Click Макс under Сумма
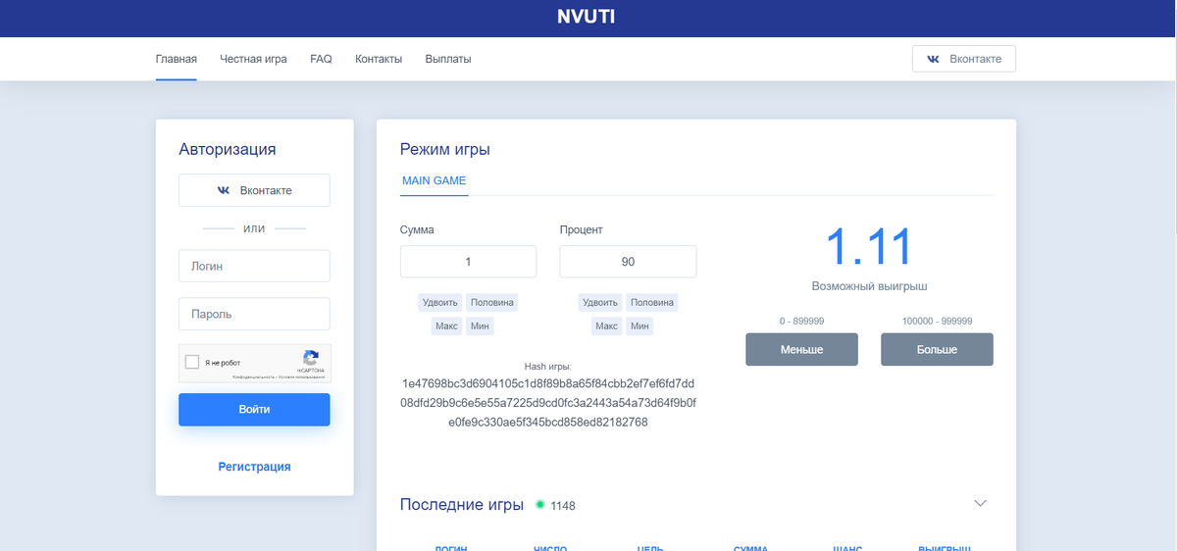 (x=446, y=326)
